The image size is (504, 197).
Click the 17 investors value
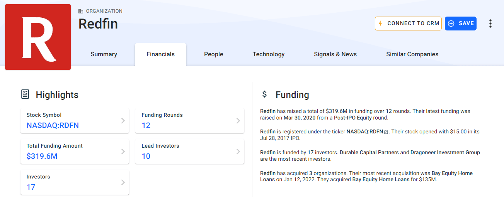point(31,187)
